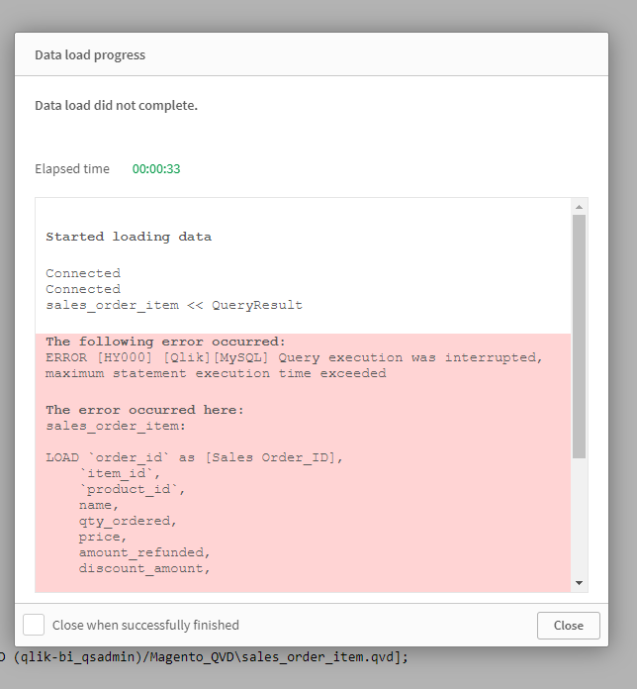
Task: Click the "Started loading data" log line
Action: coord(129,237)
